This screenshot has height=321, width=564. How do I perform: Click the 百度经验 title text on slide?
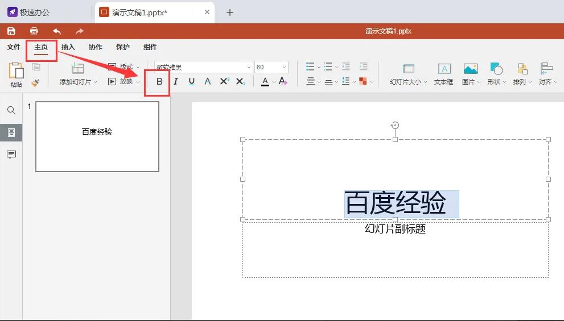(396, 203)
